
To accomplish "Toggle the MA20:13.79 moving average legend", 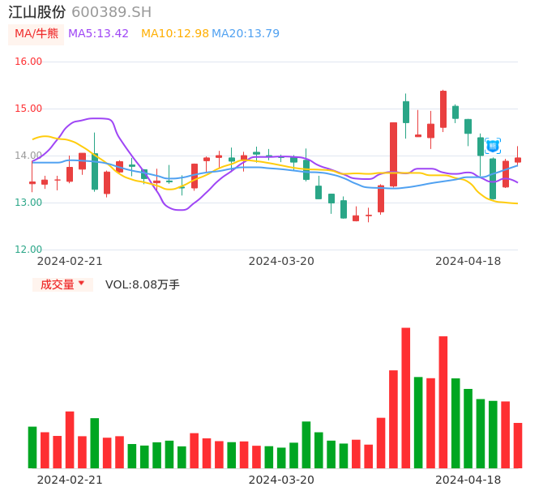I will pos(246,34).
